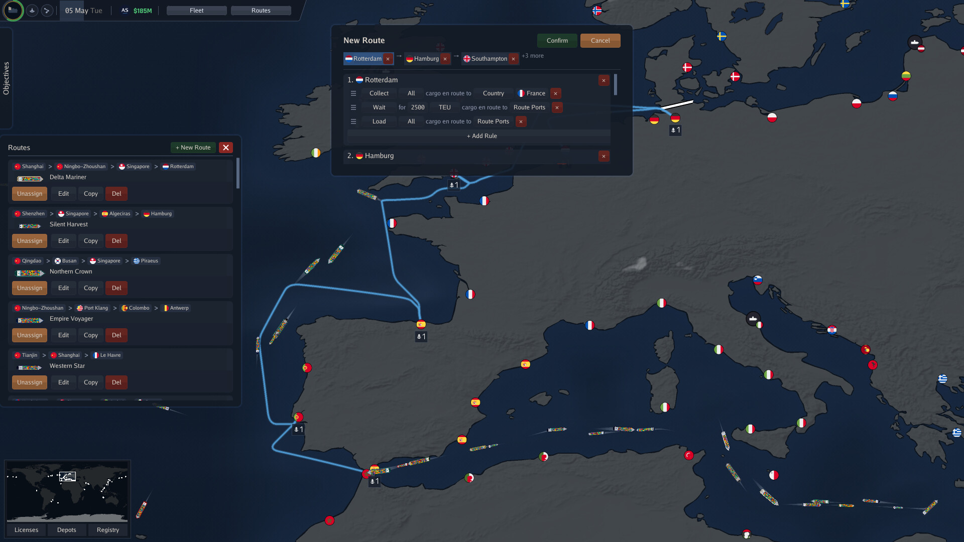Viewport: 964px width, 542px height.
Task: Click the world minimap
Action: pyautogui.click(x=67, y=492)
